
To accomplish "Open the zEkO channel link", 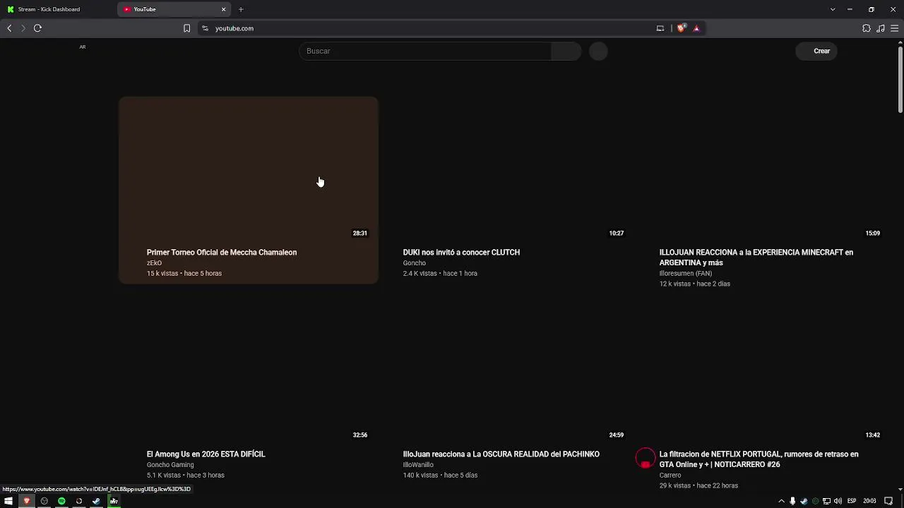I will pos(154,263).
